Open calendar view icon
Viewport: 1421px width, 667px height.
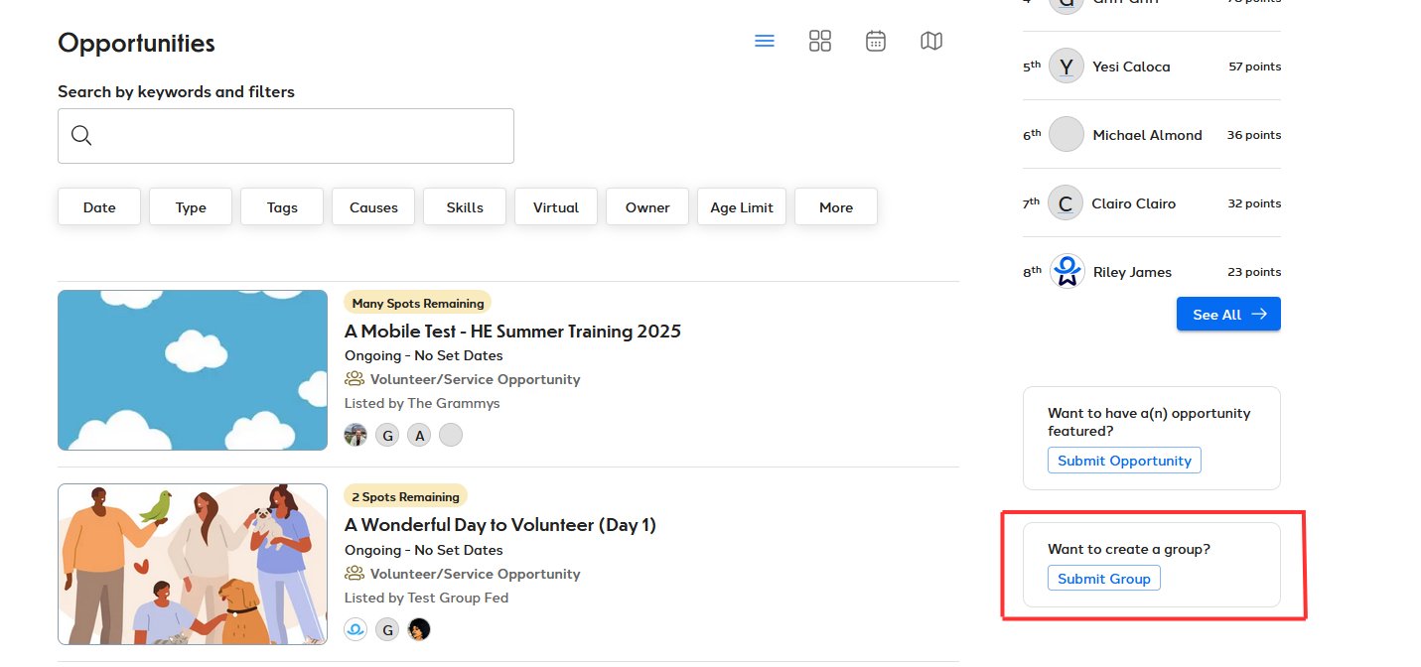click(876, 41)
